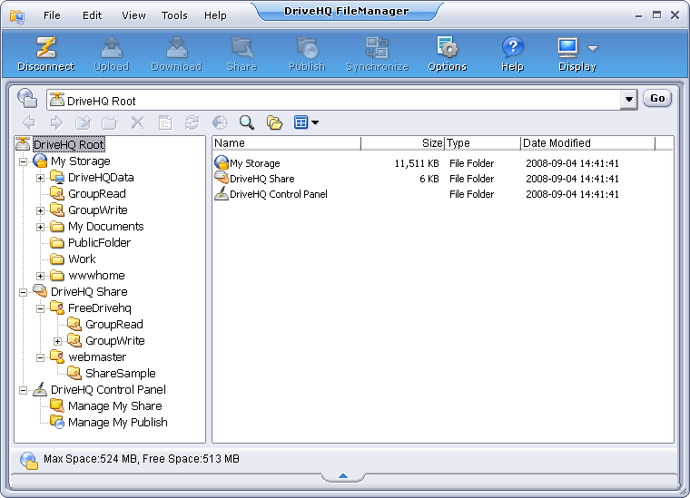Click the search magnifier icon
This screenshot has width=690, height=498.
(x=246, y=122)
